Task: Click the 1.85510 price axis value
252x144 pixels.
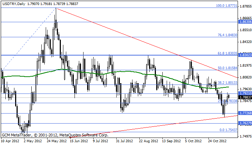Action: click(246, 30)
